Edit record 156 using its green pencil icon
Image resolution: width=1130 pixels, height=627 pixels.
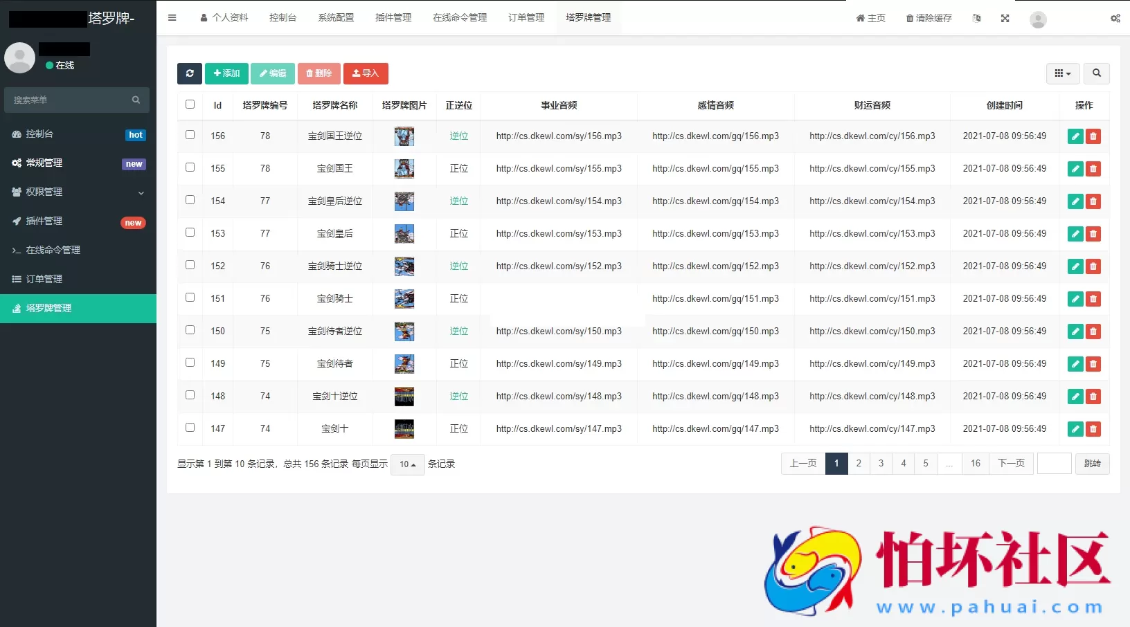click(1075, 136)
